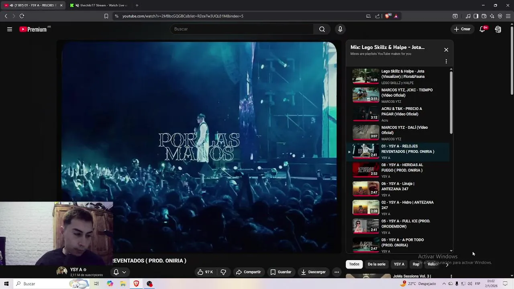Play MARCOS YTZ, JCKC - TIEMPO video

pyautogui.click(x=398, y=96)
